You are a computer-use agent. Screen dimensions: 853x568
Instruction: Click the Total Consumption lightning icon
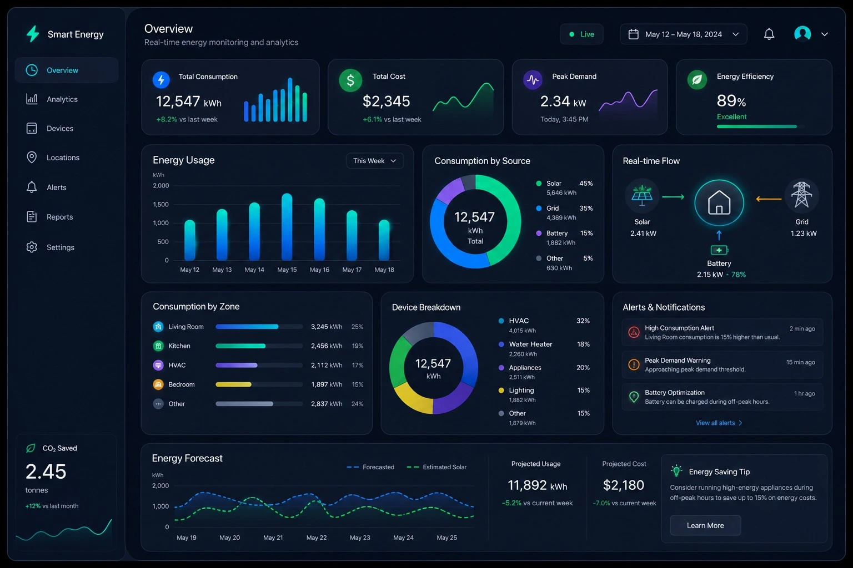161,80
